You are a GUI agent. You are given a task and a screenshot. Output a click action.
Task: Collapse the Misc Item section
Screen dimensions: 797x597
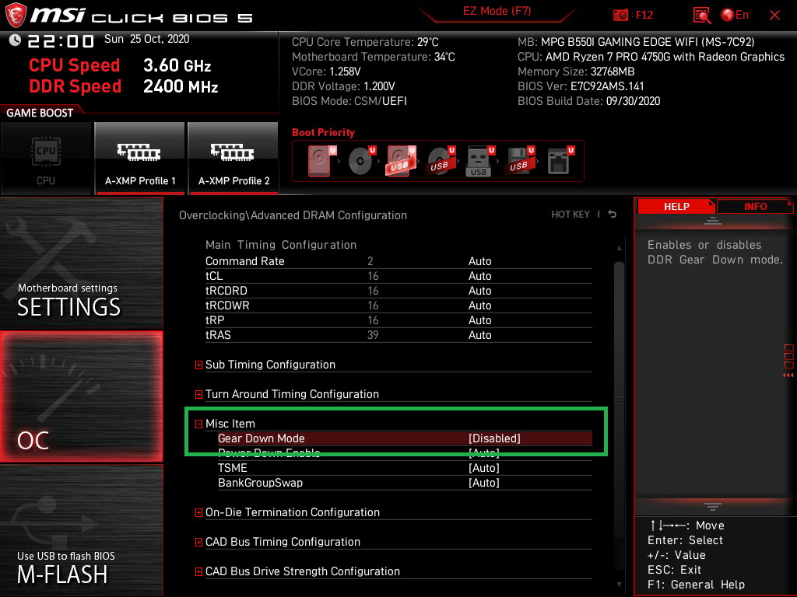pos(199,424)
